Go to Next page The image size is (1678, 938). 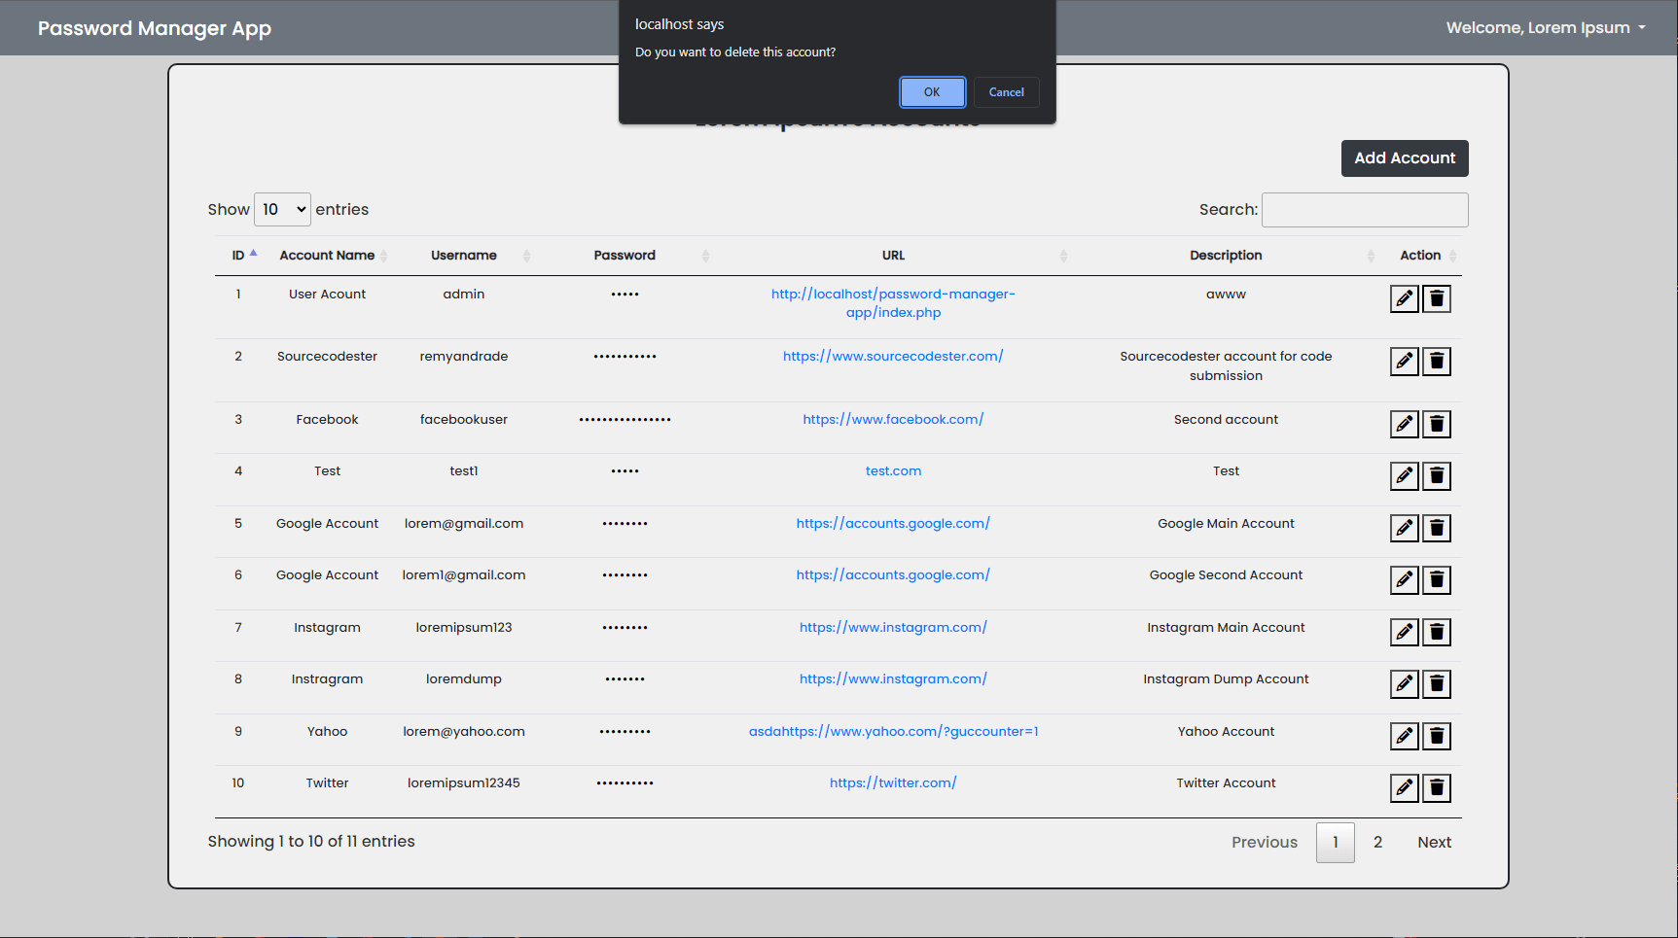(x=1434, y=843)
